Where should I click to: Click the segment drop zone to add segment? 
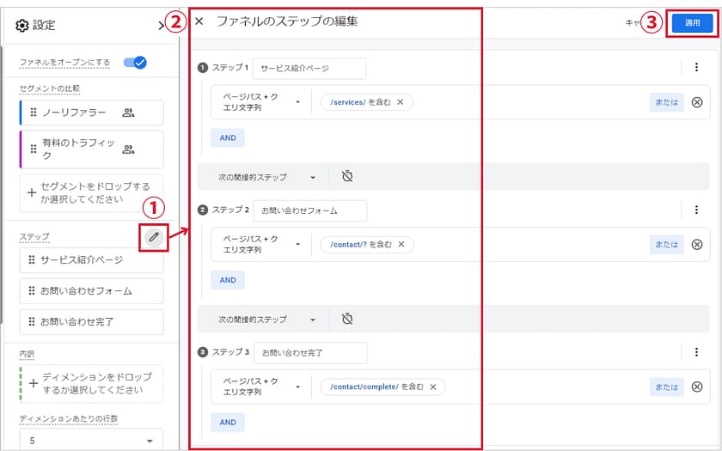pyautogui.click(x=90, y=193)
